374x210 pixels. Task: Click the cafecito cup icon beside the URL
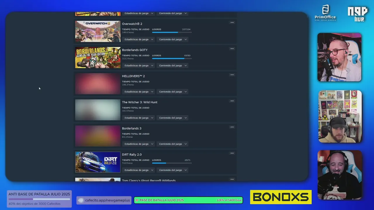[81, 200]
